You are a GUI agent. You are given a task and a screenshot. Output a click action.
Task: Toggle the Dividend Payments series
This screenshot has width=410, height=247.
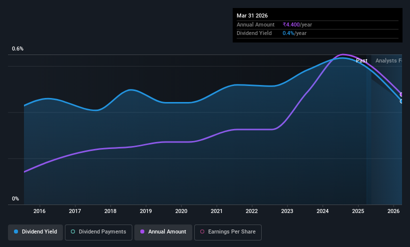98,232
